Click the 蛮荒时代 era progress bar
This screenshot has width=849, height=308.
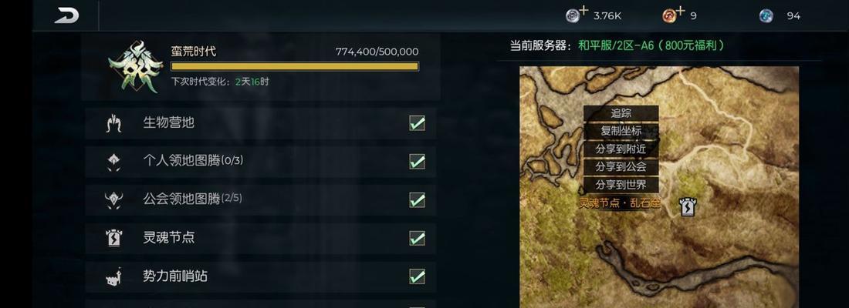tap(295, 66)
